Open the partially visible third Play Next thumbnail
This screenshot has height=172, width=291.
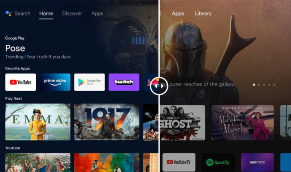[x=151, y=122]
